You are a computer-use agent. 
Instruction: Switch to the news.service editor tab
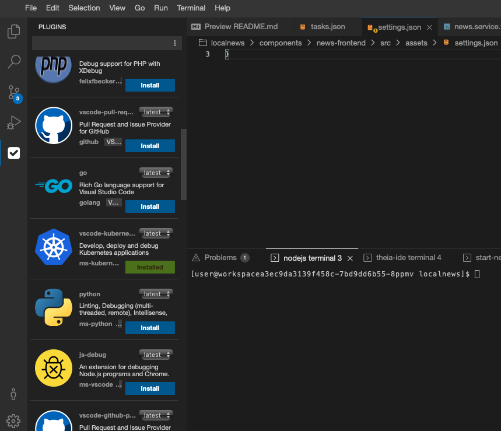tap(470, 26)
